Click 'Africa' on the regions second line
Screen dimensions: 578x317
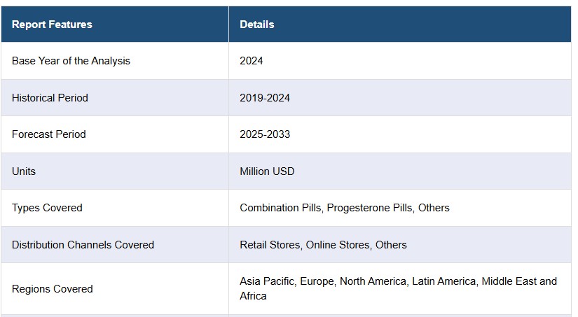[253, 296]
